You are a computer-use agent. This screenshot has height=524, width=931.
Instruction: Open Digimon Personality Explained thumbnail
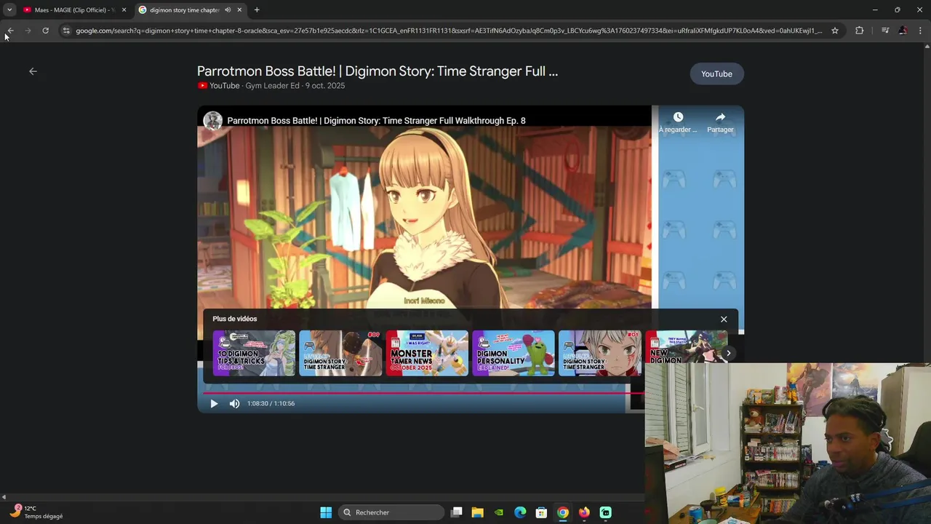click(514, 353)
